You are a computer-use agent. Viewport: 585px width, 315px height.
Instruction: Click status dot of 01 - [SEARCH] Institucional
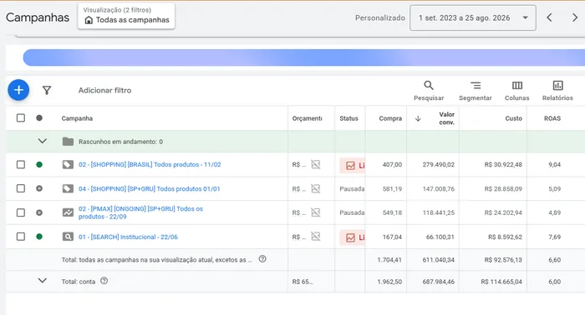pos(39,237)
